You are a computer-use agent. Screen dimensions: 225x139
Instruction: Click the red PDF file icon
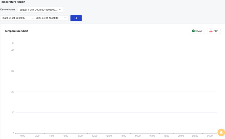click(211, 31)
